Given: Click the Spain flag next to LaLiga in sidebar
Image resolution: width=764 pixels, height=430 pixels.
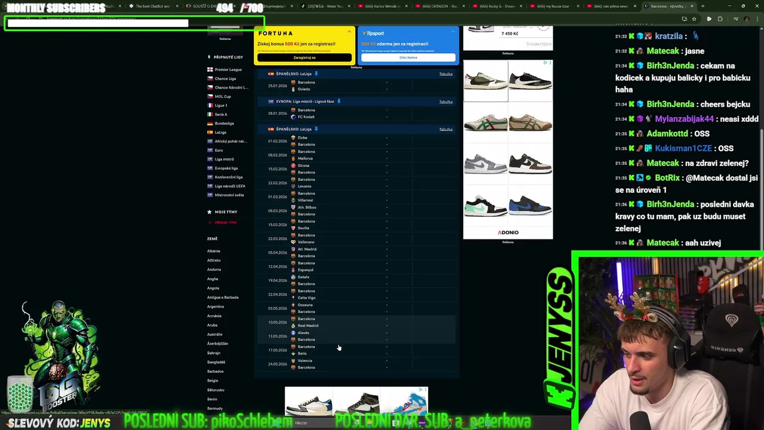Looking at the screenshot, I should 210,132.
